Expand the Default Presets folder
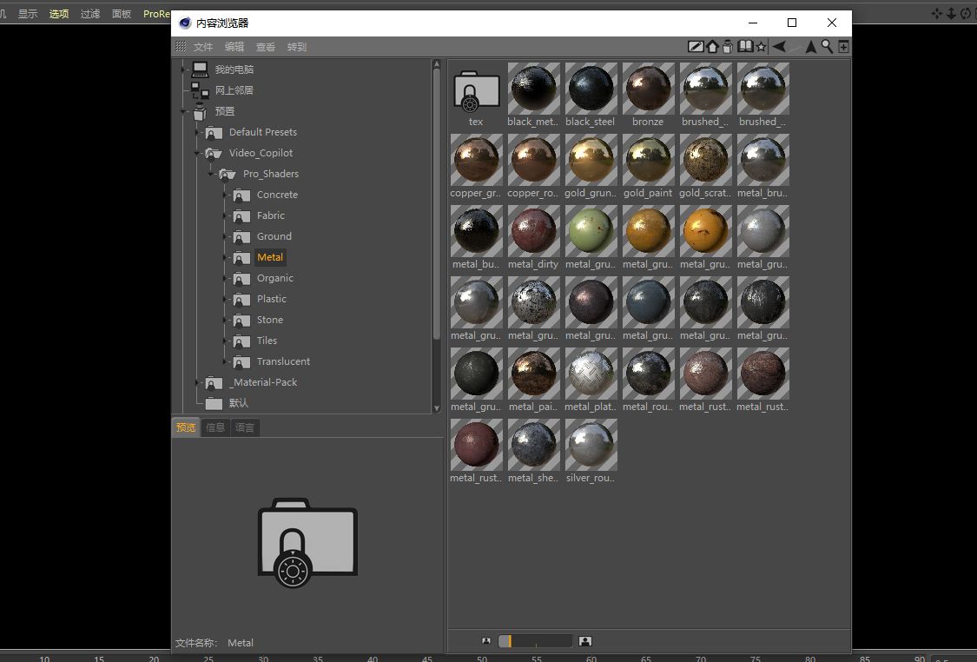Image resolution: width=977 pixels, height=662 pixels. (x=198, y=132)
